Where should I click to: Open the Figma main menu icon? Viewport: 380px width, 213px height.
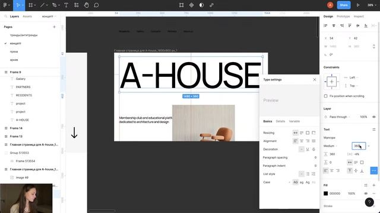point(5,5)
